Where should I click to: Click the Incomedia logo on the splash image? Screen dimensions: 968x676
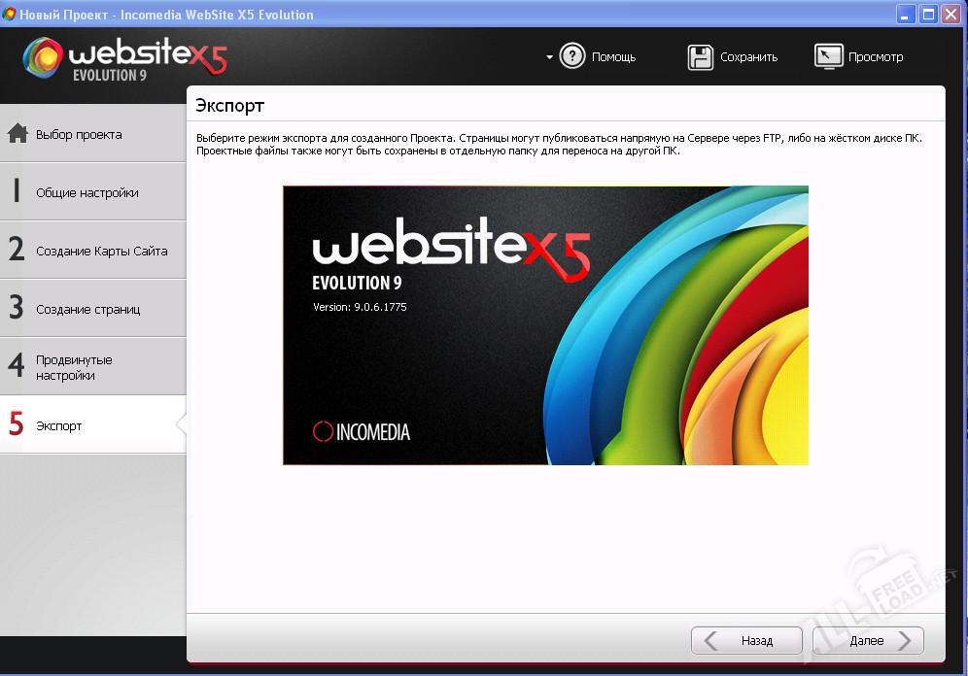[x=362, y=431]
